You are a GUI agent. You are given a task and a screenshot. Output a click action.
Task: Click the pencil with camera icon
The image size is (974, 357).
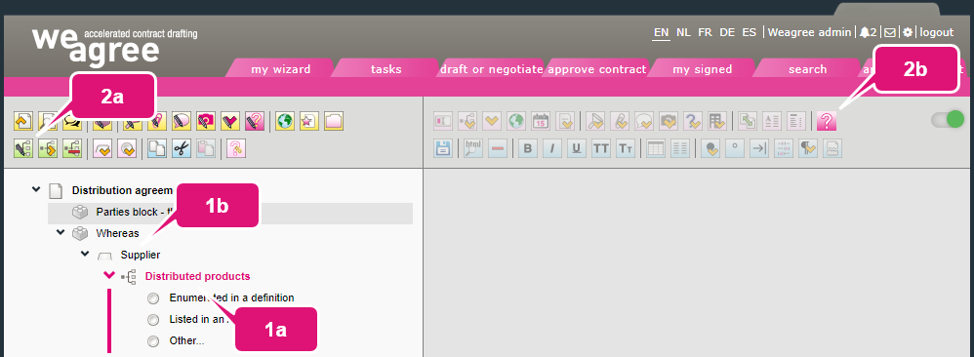click(x=206, y=121)
